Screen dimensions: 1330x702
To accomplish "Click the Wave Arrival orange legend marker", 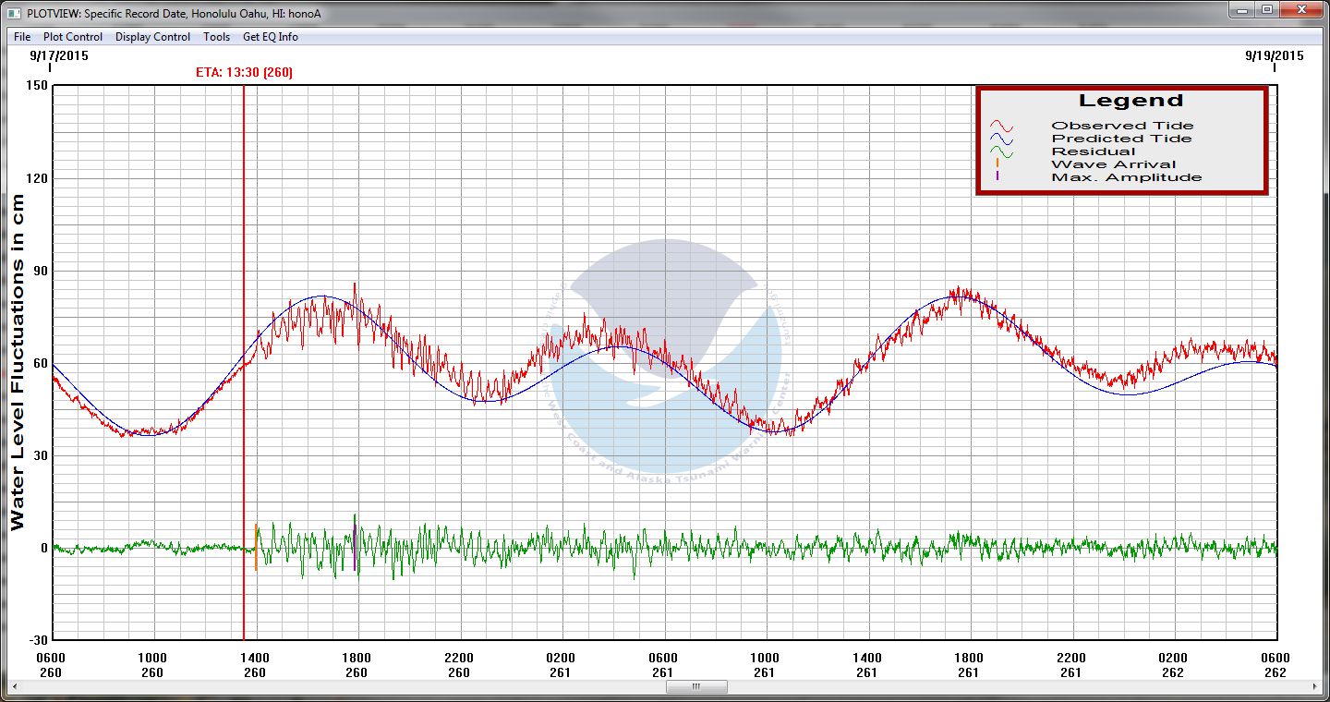I will (x=997, y=163).
